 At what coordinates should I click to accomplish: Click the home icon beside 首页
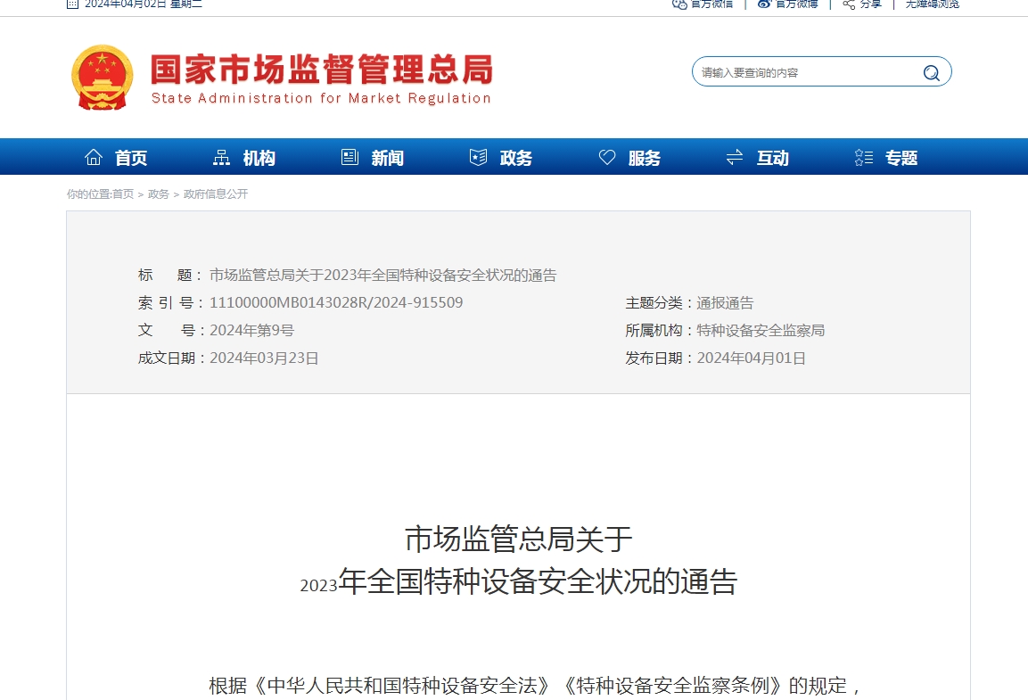point(94,158)
